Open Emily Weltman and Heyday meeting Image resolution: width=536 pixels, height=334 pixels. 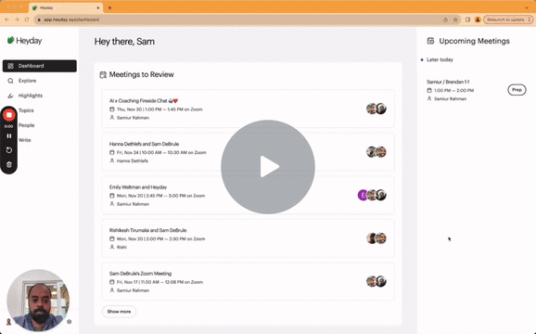[x=248, y=195]
